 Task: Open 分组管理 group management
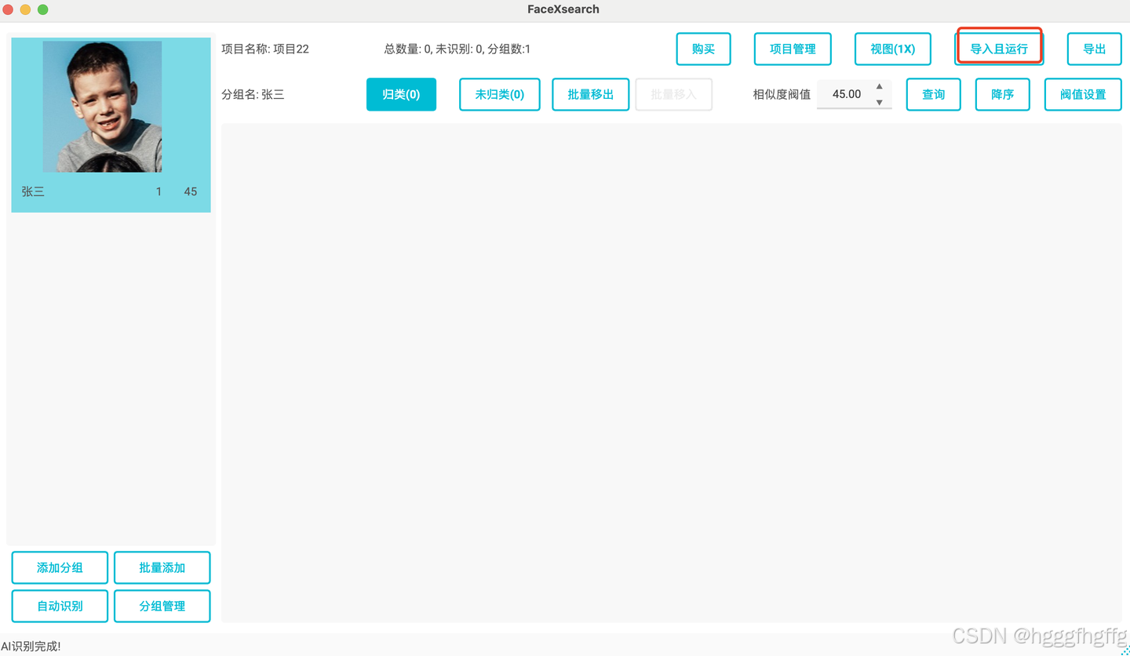pyautogui.click(x=162, y=606)
